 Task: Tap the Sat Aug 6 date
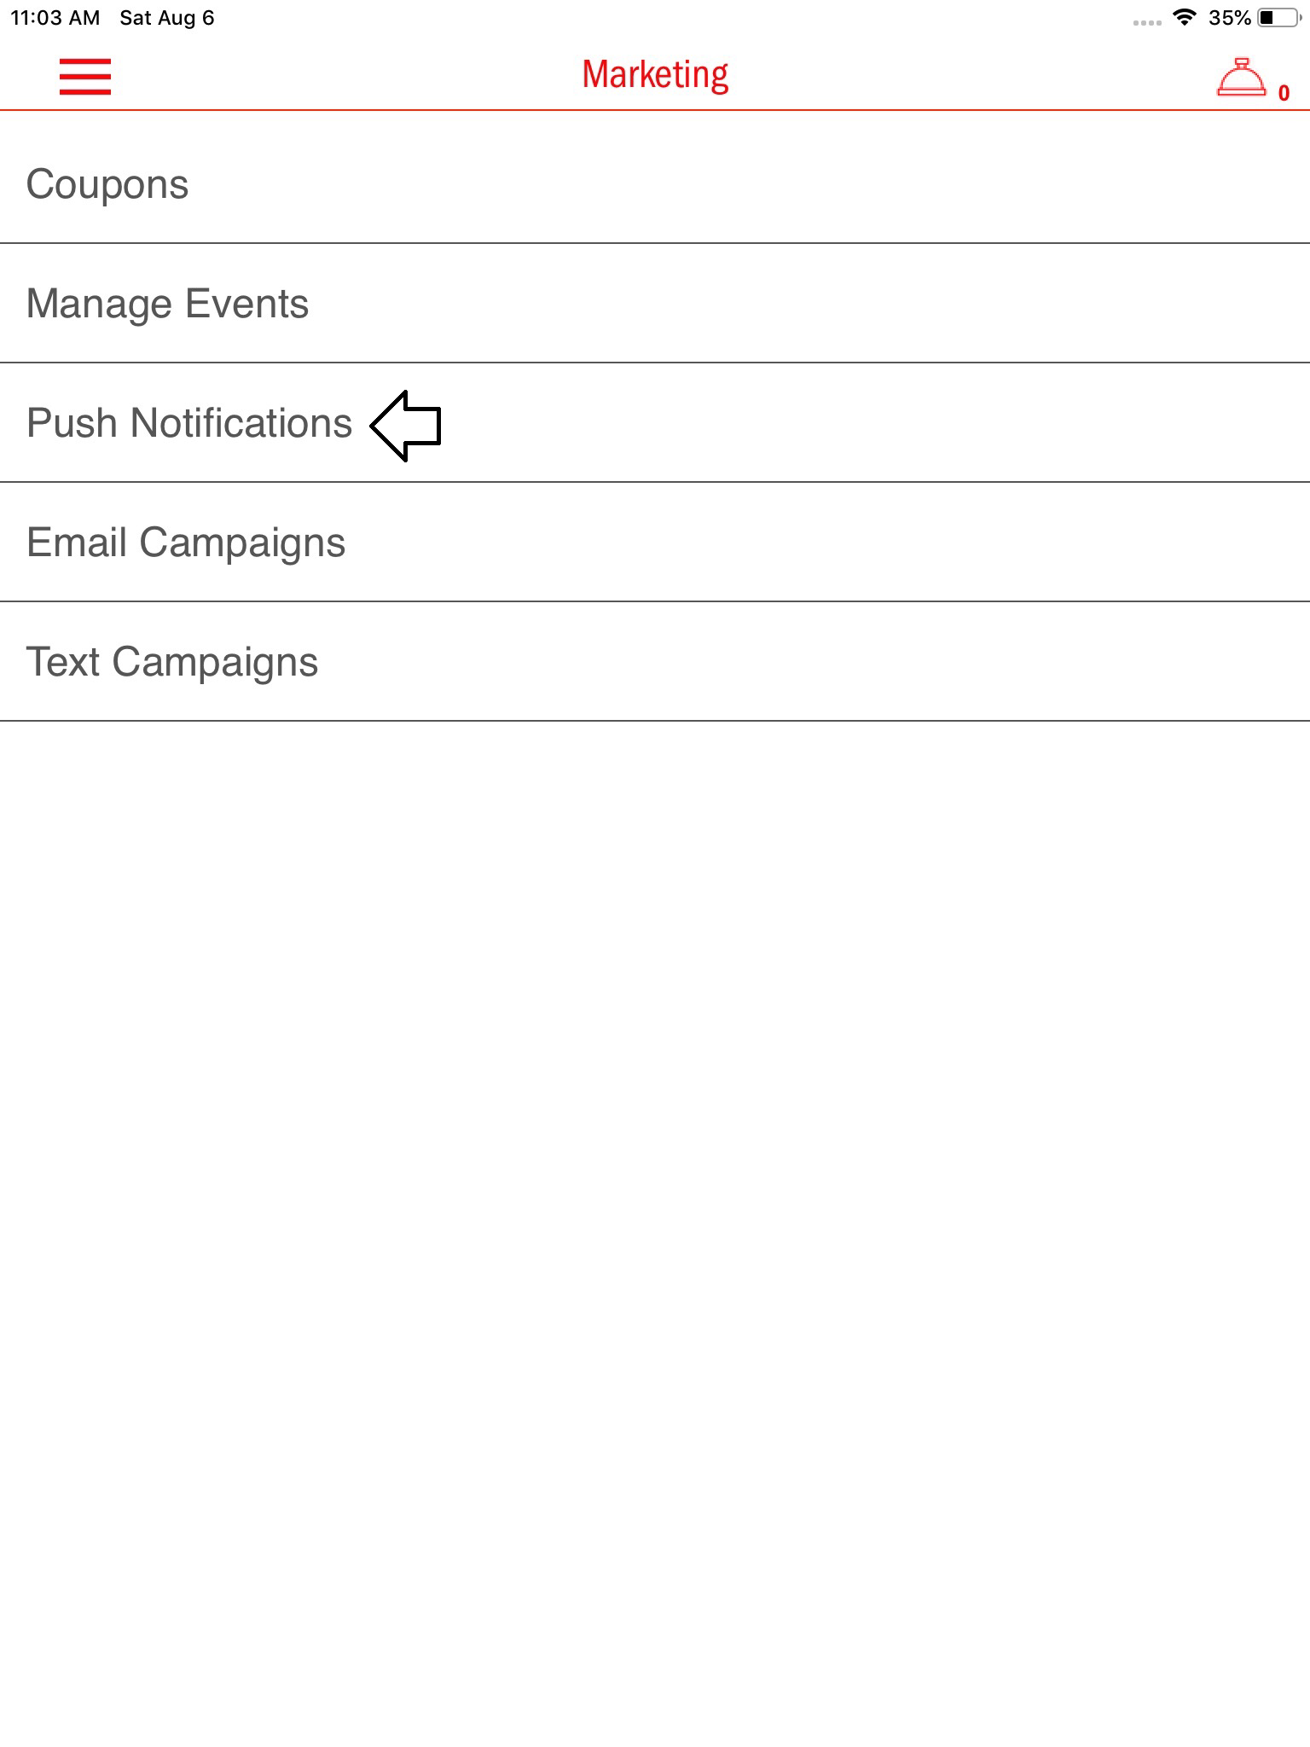point(167,18)
